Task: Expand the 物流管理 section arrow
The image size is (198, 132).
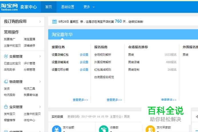Action: (40, 82)
